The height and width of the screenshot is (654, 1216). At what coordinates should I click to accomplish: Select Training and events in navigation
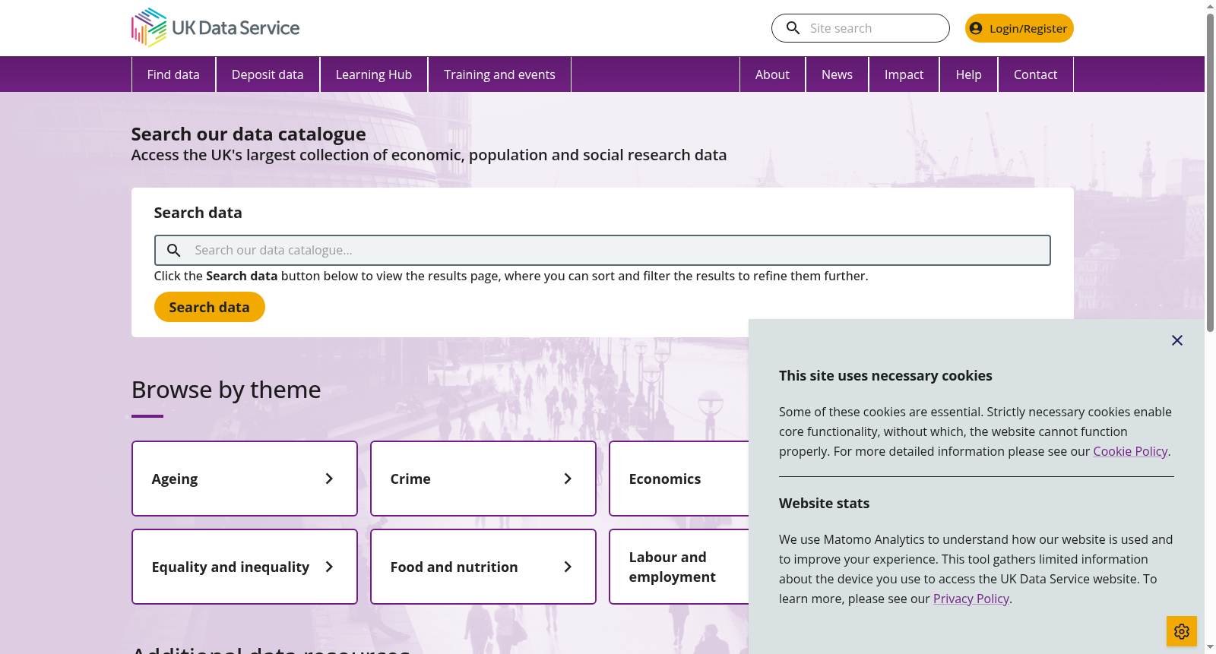pos(499,74)
